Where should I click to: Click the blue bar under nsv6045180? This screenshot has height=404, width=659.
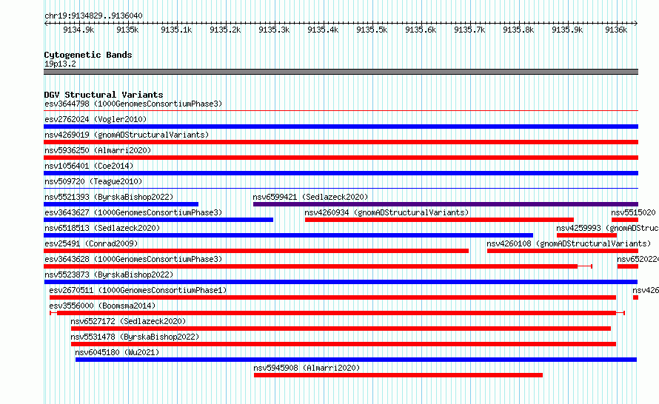[x=356, y=360]
